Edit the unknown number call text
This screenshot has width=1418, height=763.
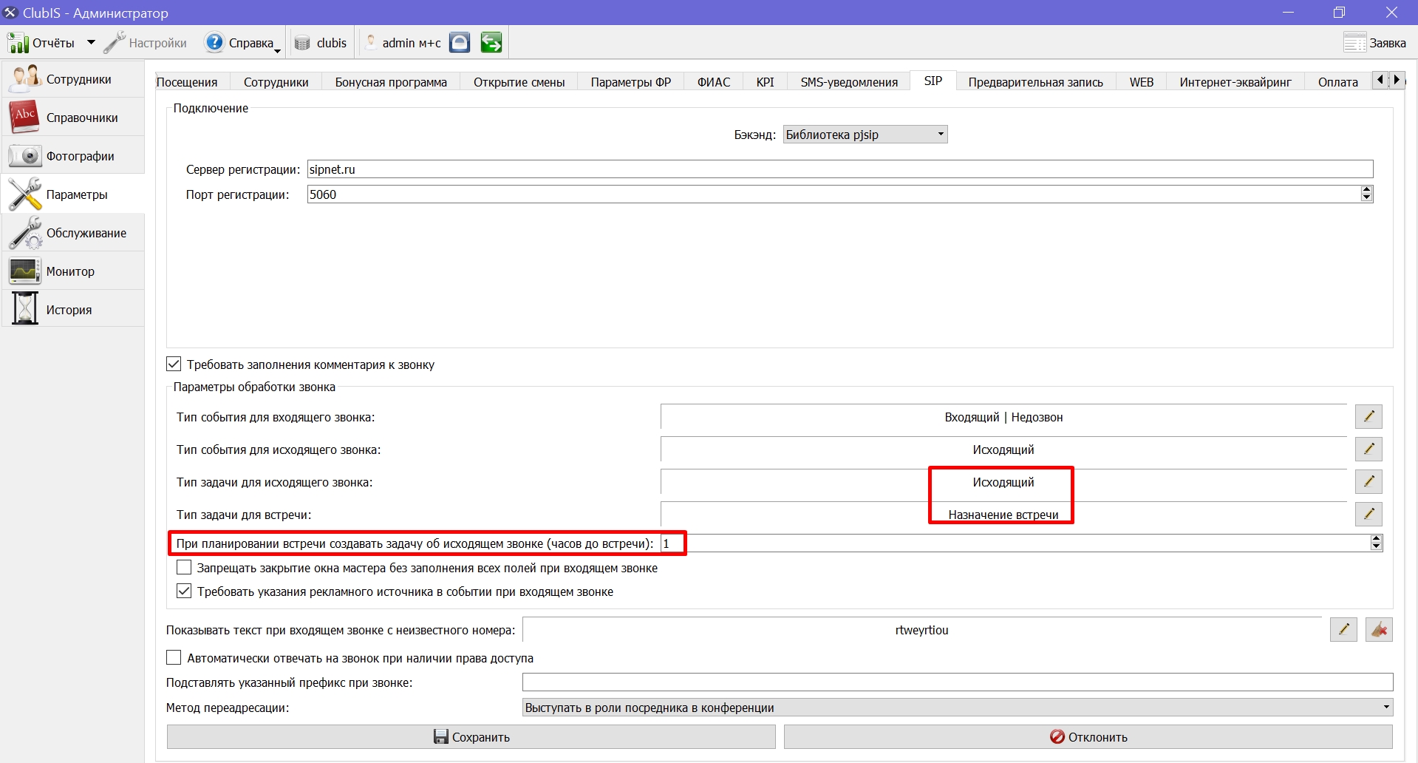pos(1343,629)
